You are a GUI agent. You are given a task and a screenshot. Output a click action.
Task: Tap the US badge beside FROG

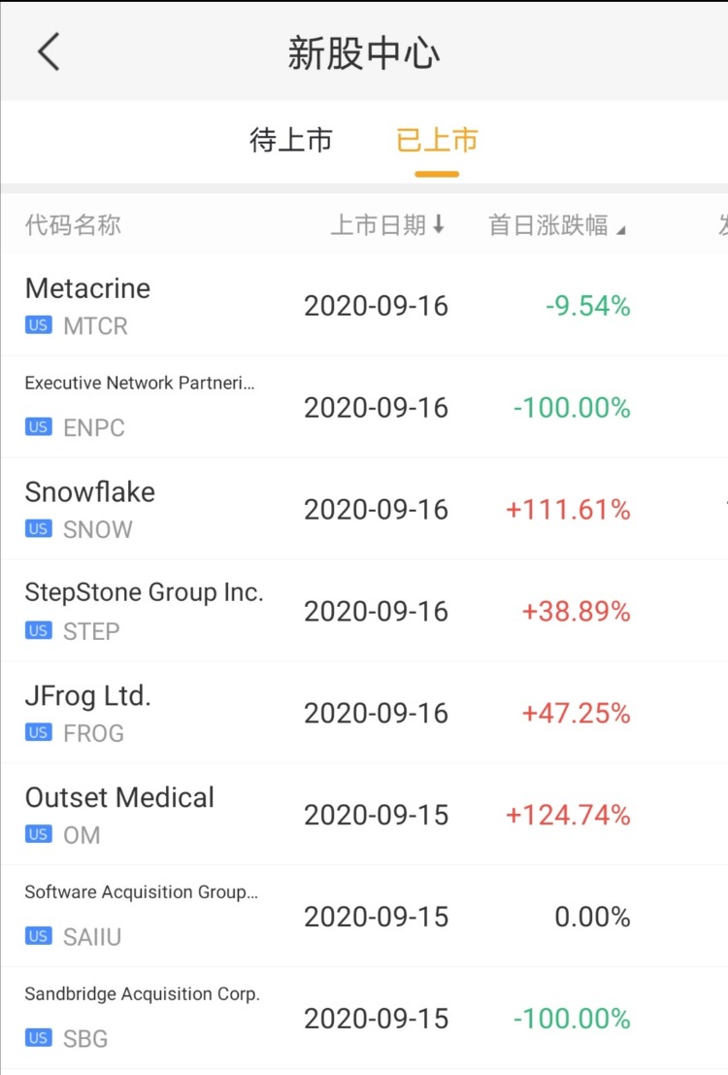click(39, 733)
